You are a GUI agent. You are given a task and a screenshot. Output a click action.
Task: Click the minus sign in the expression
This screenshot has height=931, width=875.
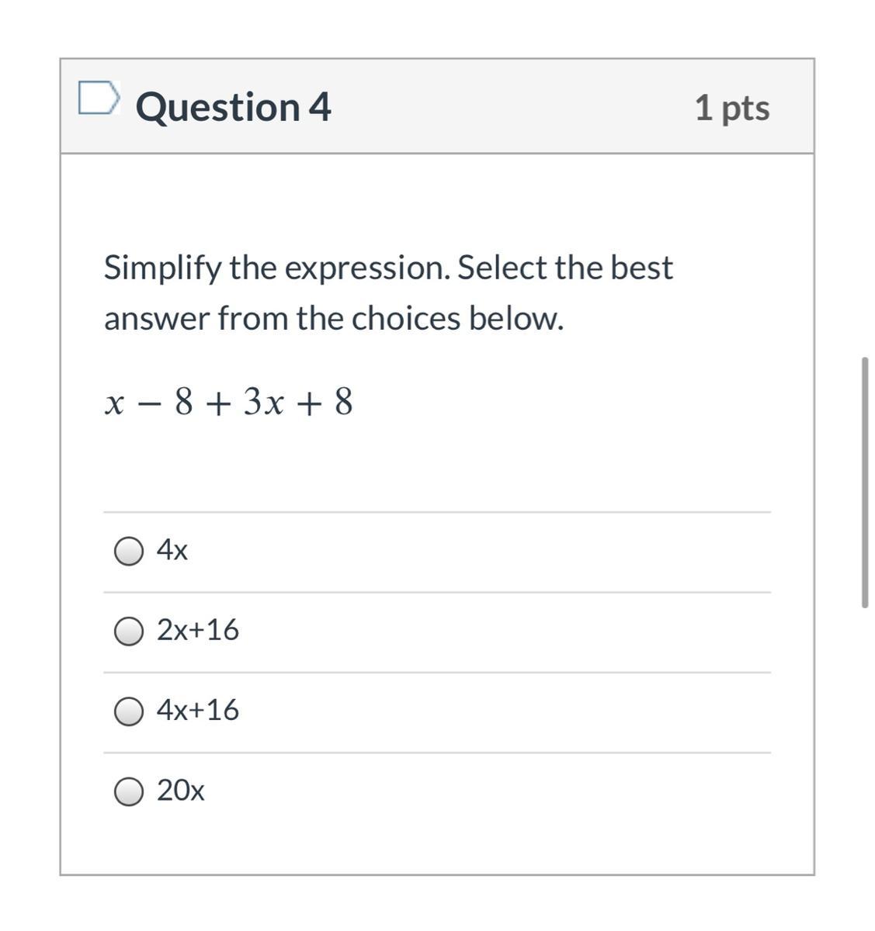point(145,403)
